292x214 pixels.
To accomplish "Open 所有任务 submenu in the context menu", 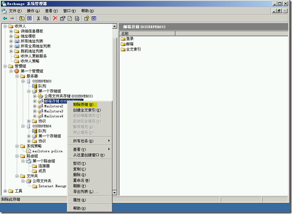I will (90, 141).
